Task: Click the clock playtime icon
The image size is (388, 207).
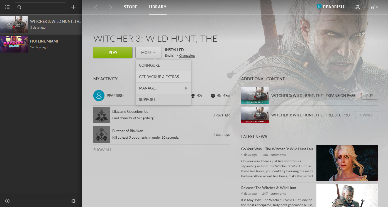Action: point(213,96)
